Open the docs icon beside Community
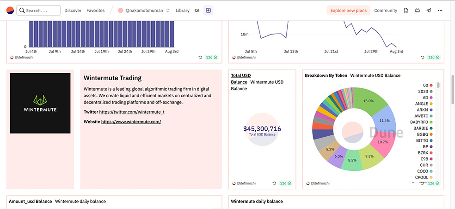 click(x=406, y=11)
